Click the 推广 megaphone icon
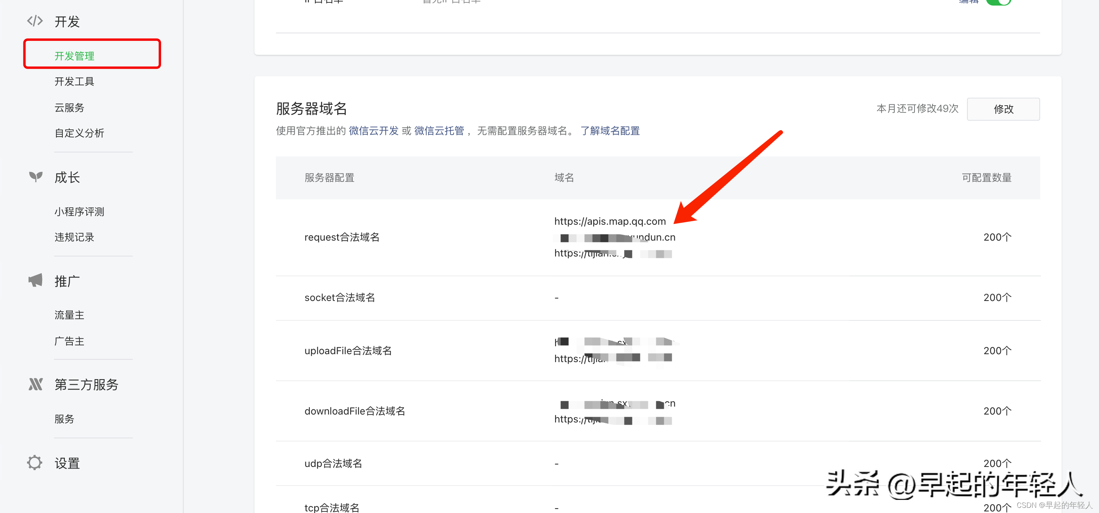Image resolution: width=1099 pixels, height=513 pixels. pos(35,280)
